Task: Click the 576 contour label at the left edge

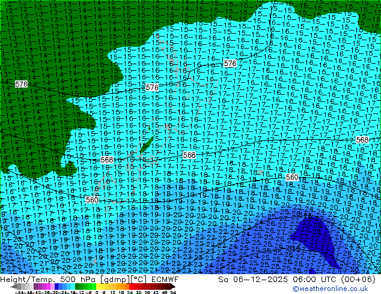Action: [21, 85]
